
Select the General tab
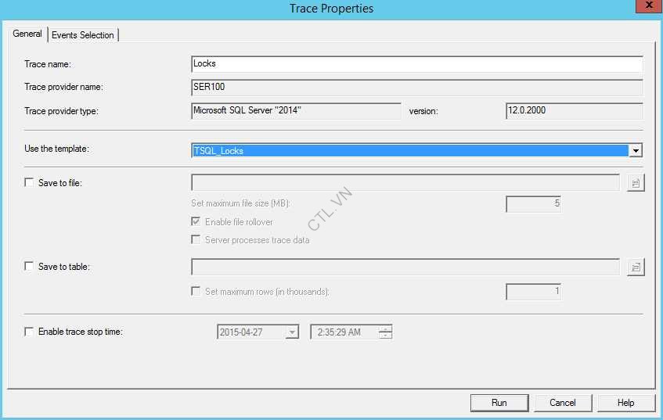[x=27, y=34]
